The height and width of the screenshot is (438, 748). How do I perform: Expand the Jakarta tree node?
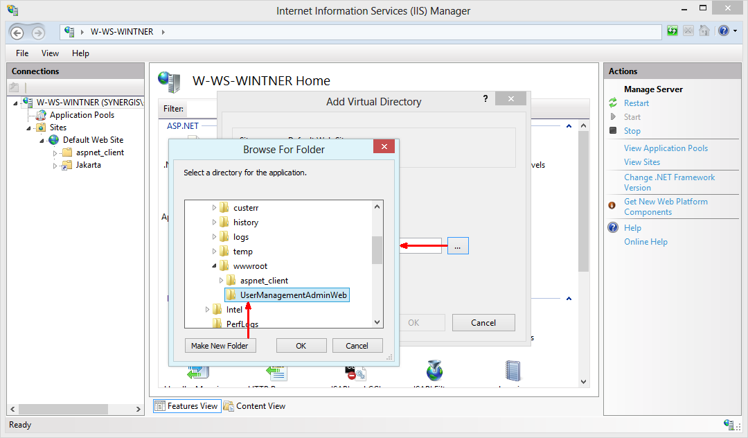click(x=56, y=165)
